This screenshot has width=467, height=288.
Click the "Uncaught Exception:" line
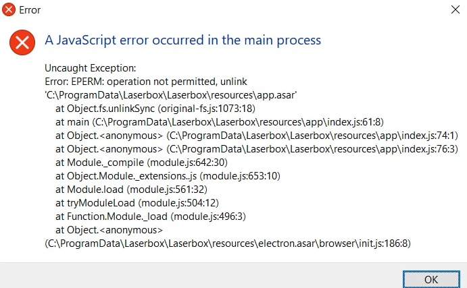point(91,68)
